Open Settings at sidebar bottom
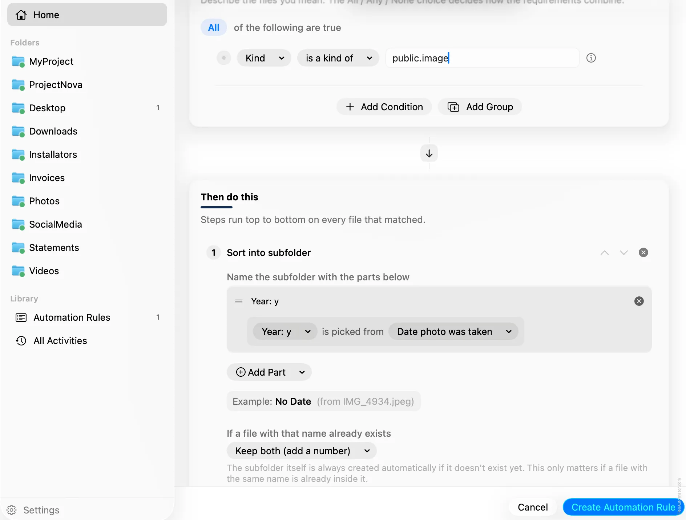 [33, 510]
